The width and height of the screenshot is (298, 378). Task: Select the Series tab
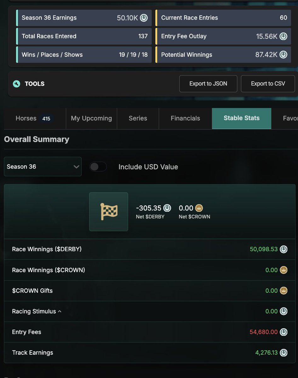[x=138, y=118]
